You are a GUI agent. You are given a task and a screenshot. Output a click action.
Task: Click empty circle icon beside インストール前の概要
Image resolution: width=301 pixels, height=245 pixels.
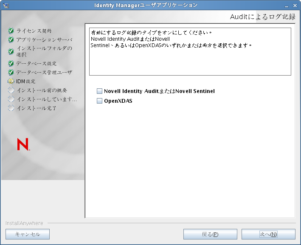point(11,90)
